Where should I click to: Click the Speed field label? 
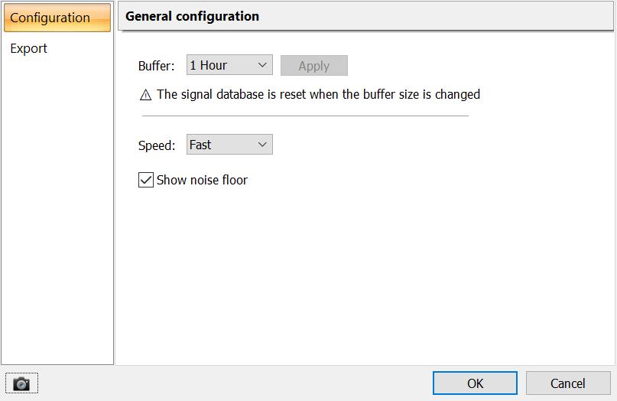(x=156, y=145)
